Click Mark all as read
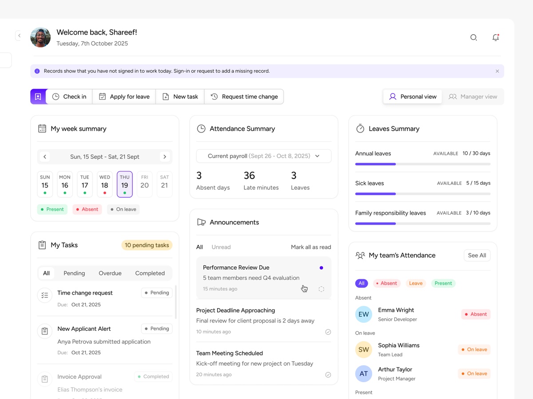This screenshot has width=533, height=399. (311, 247)
